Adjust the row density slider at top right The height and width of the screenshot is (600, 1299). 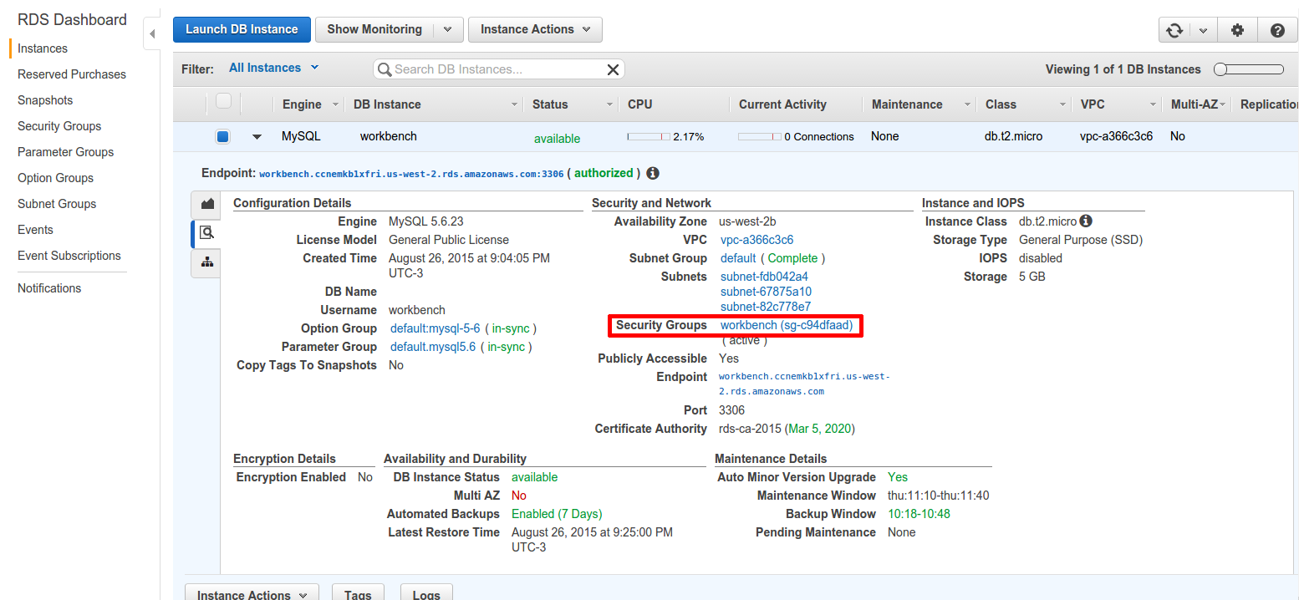tap(1248, 69)
